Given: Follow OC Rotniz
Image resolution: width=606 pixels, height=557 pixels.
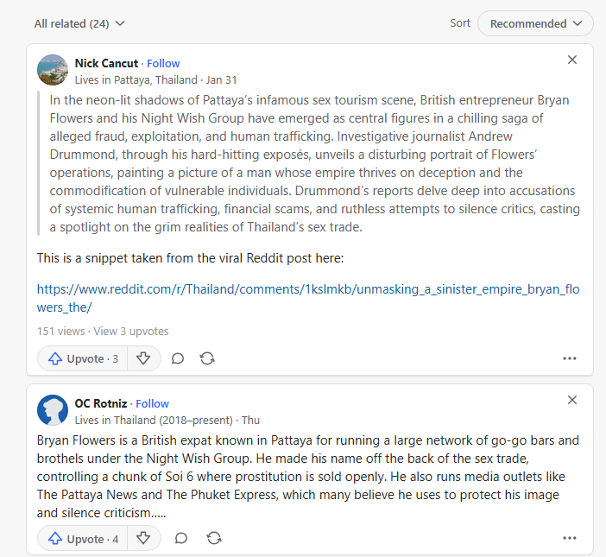Looking at the screenshot, I should (152, 403).
